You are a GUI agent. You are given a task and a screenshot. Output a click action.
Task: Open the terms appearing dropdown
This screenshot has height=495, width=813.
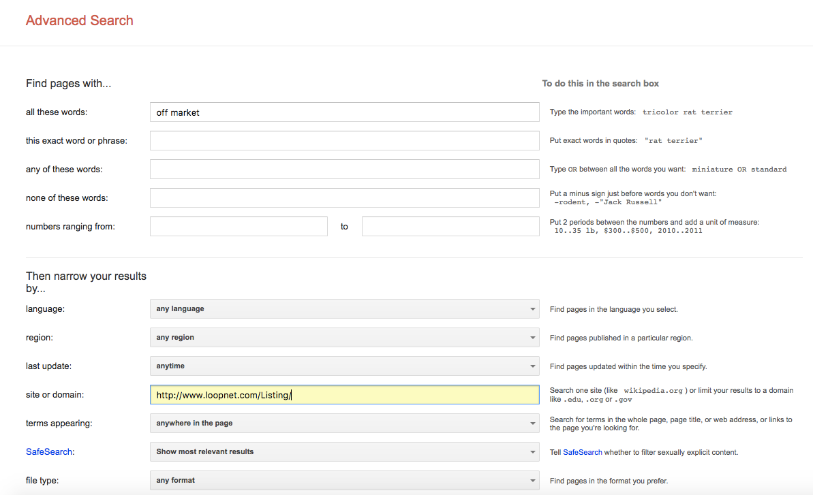[x=344, y=423]
